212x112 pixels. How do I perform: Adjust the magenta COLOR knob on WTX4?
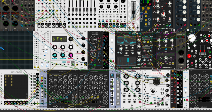(x=71, y=55)
